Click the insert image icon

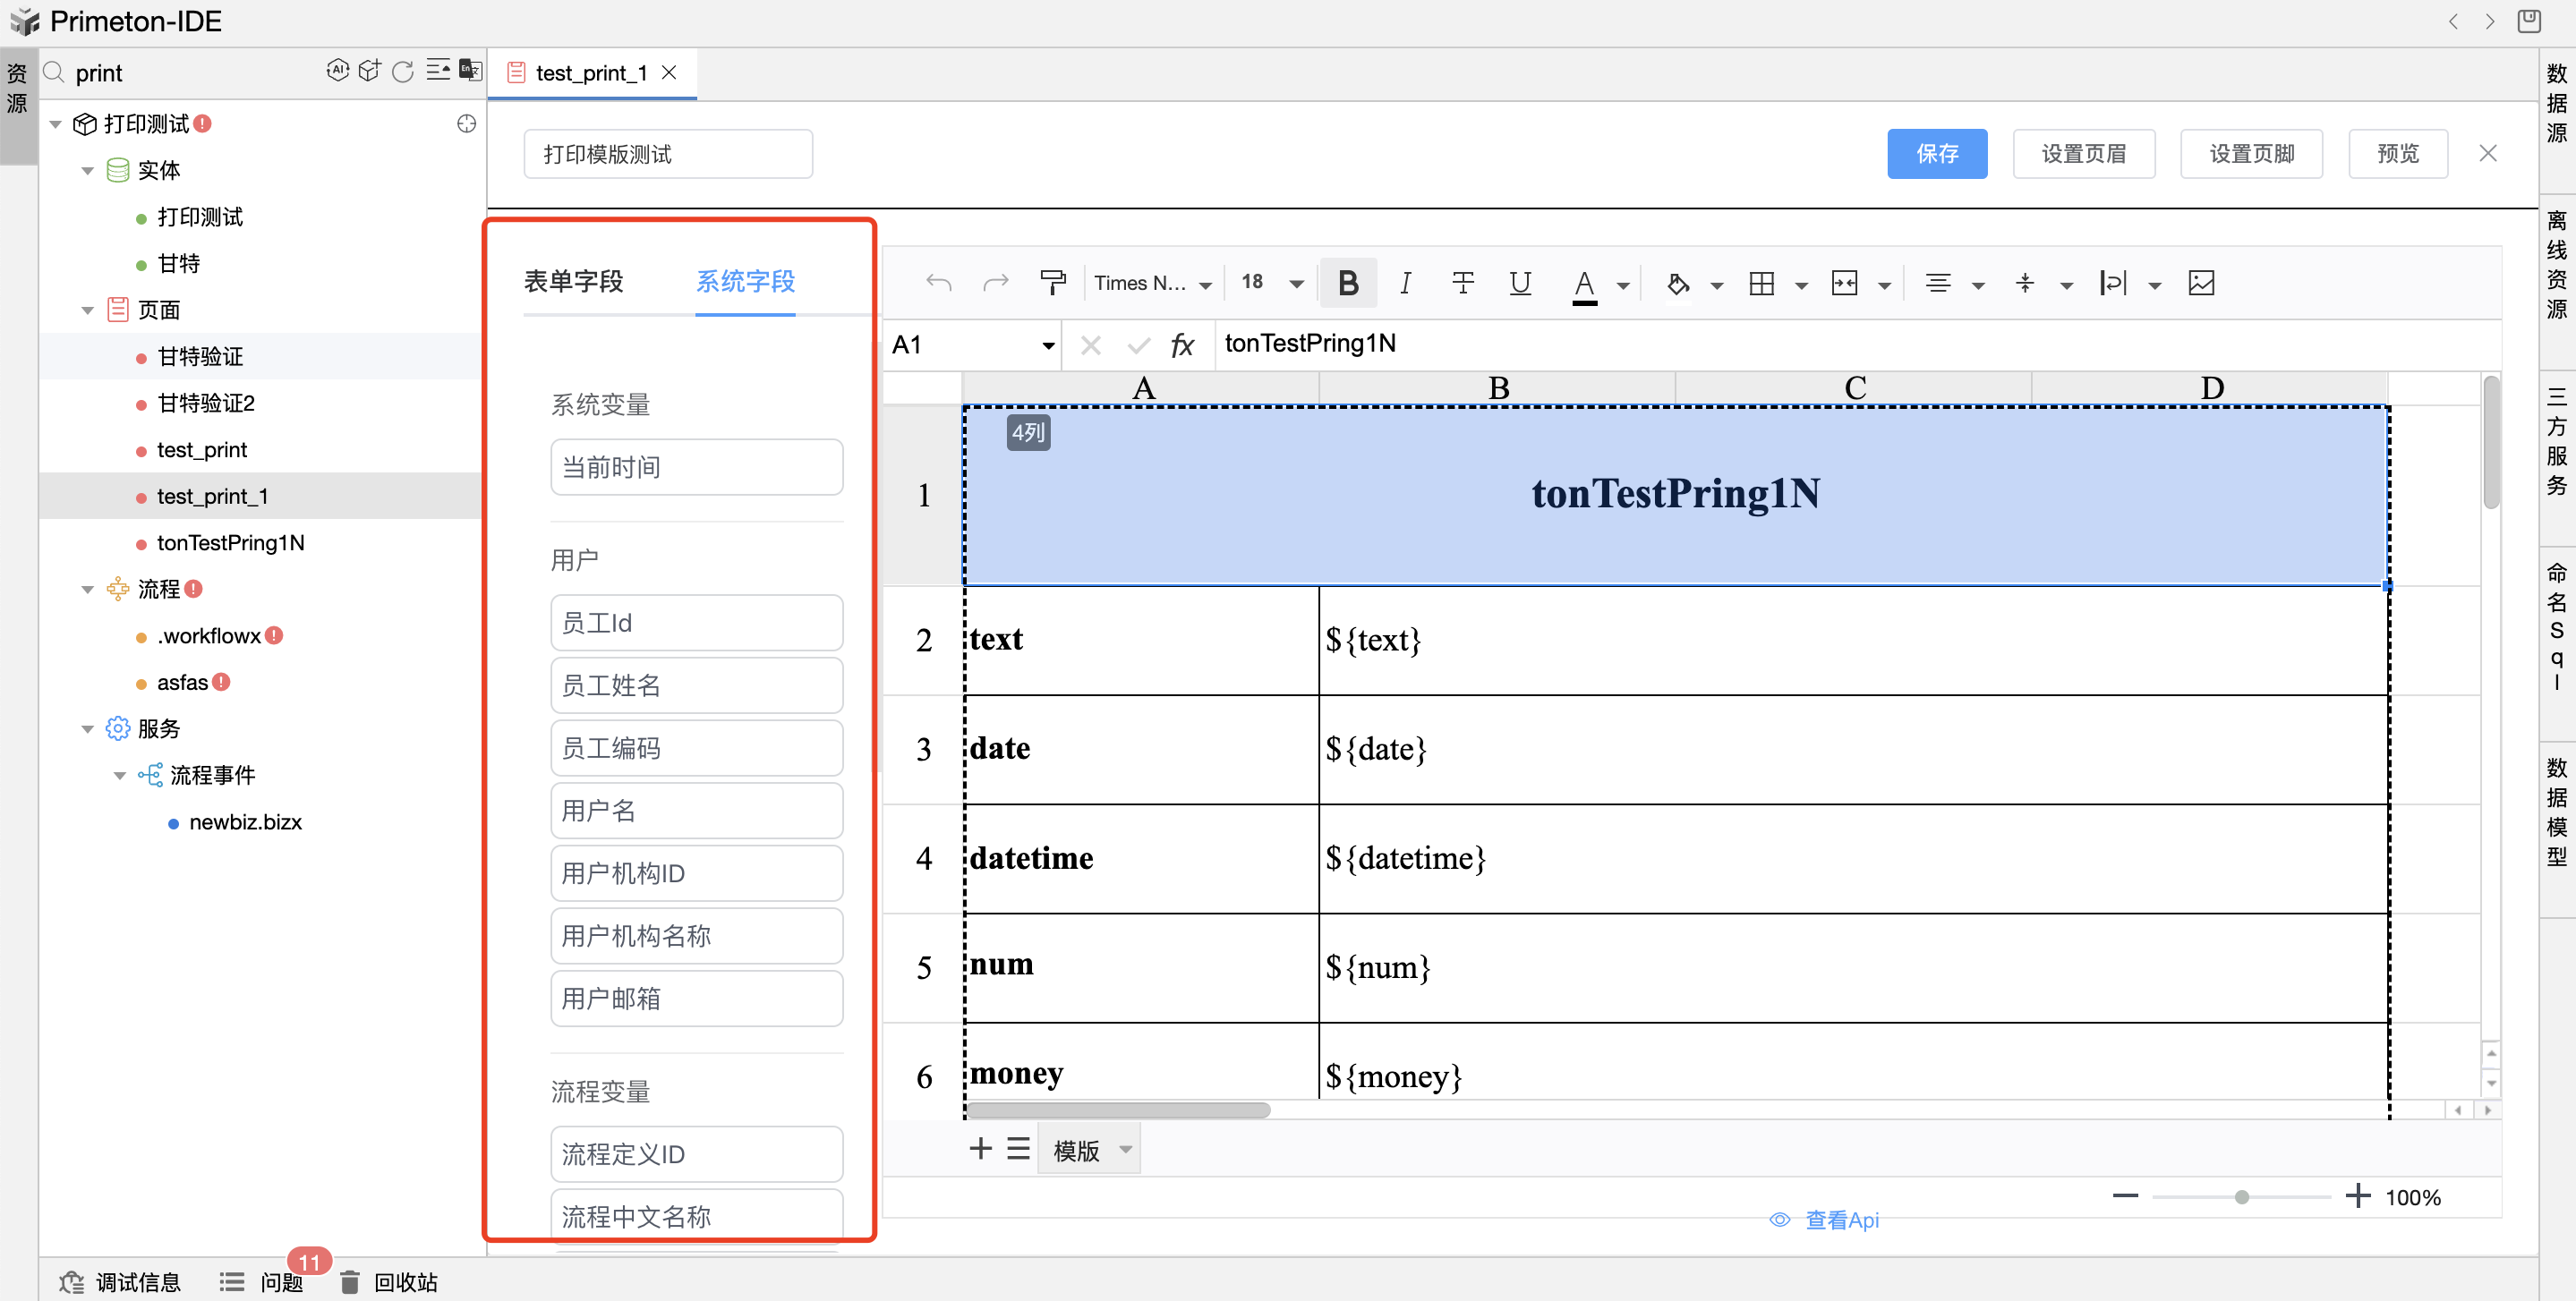coord(2201,283)
